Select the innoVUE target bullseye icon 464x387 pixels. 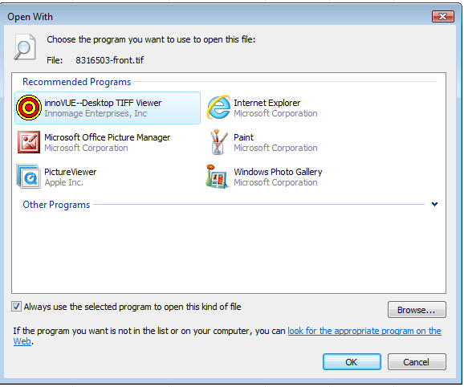point(29,108)
